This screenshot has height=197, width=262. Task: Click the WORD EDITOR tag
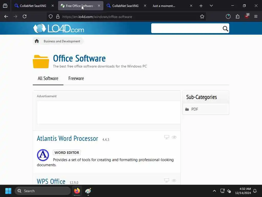67,153
